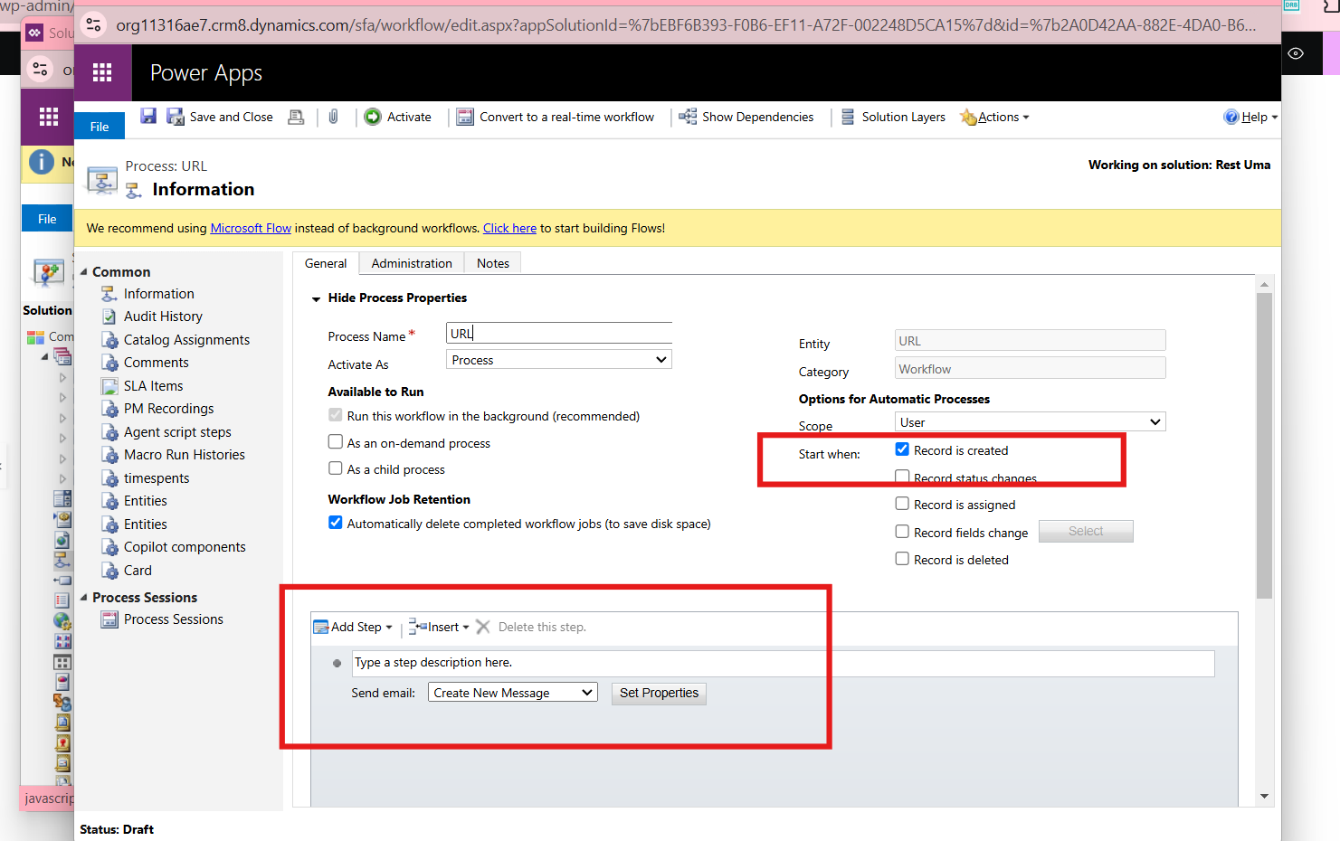The image size is (1340, 841).
Task: Collapse Hide Process Properties section
Action: pos(317,298)
